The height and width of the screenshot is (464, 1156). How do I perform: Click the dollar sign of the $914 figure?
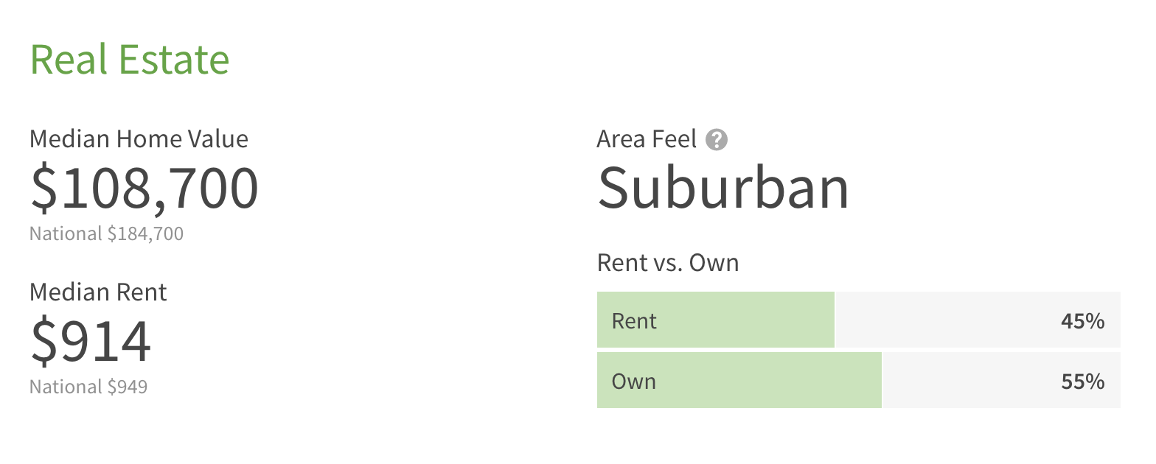[42, 342]
